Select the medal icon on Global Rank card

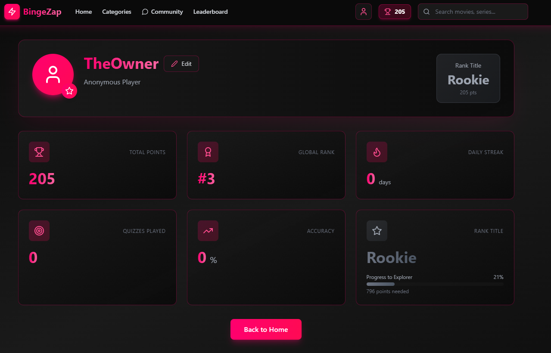tap(208, 152)
